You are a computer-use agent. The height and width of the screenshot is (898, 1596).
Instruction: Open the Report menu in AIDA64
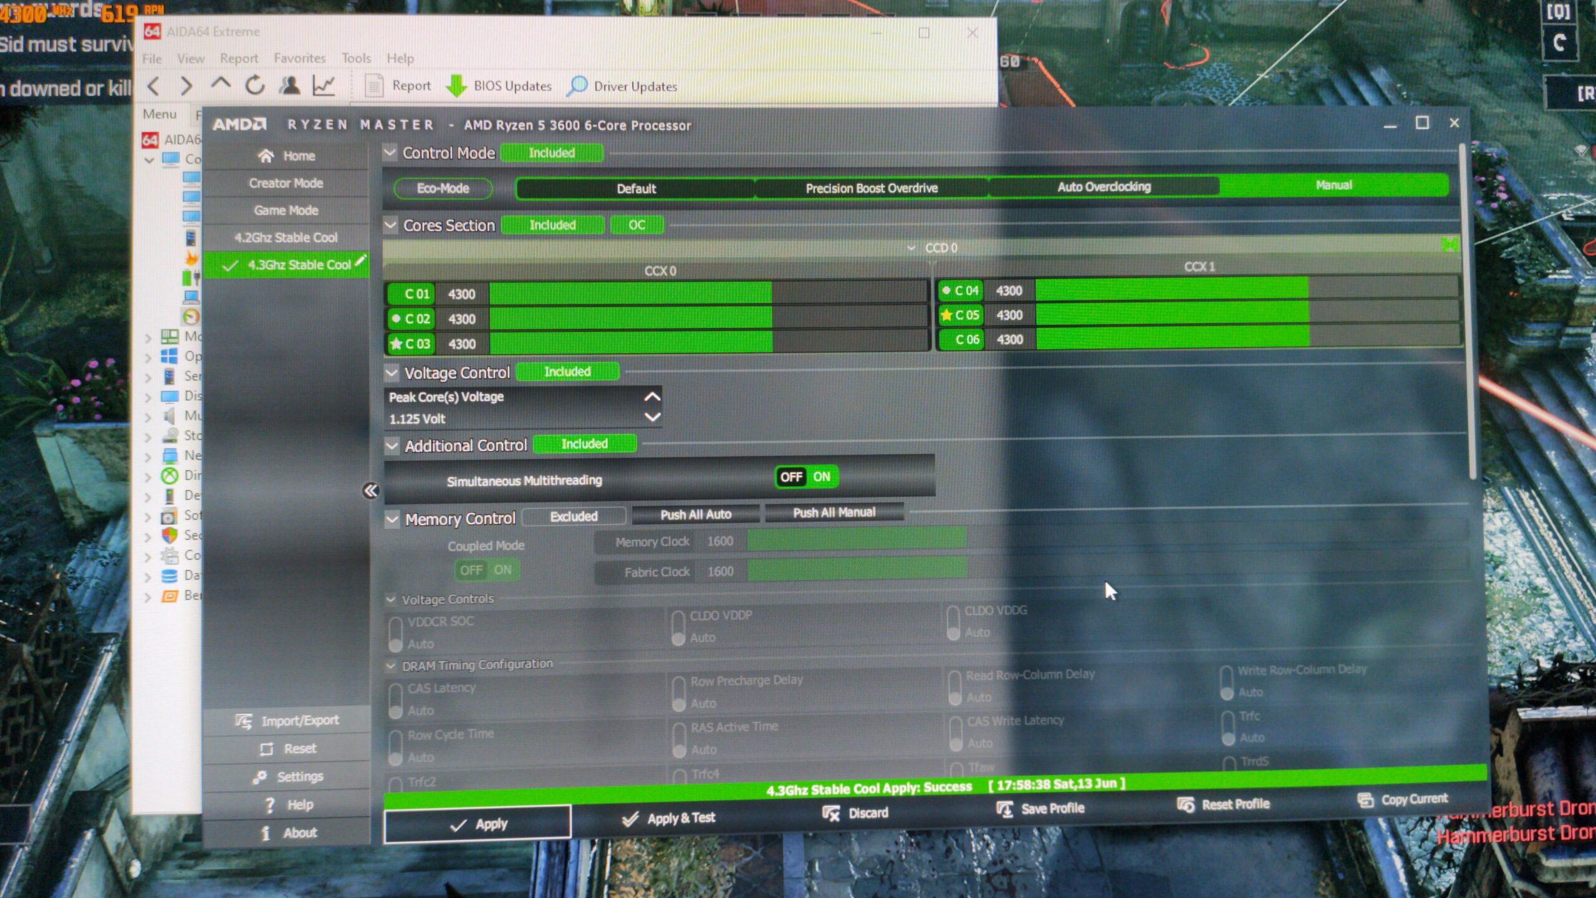[x=239, y=58]
